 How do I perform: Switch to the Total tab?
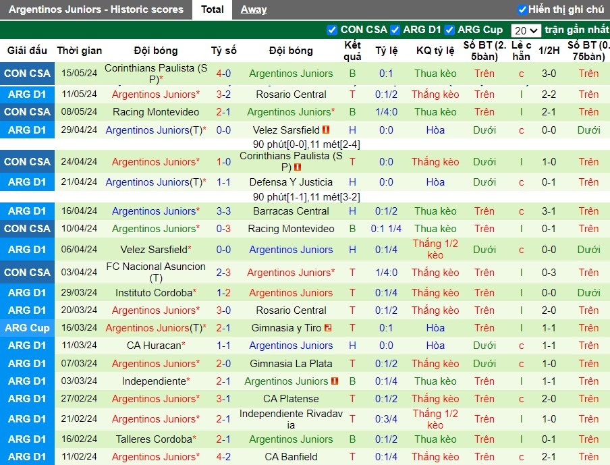coord(212,9)
